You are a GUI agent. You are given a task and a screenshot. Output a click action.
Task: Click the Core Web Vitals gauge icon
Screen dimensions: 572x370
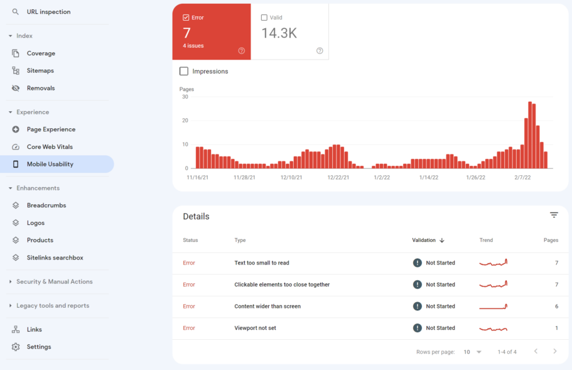tap(16, 147)
